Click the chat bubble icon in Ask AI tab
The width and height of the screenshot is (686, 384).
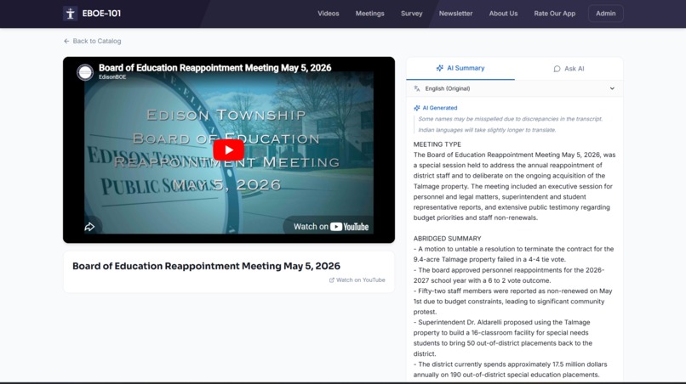557,69
